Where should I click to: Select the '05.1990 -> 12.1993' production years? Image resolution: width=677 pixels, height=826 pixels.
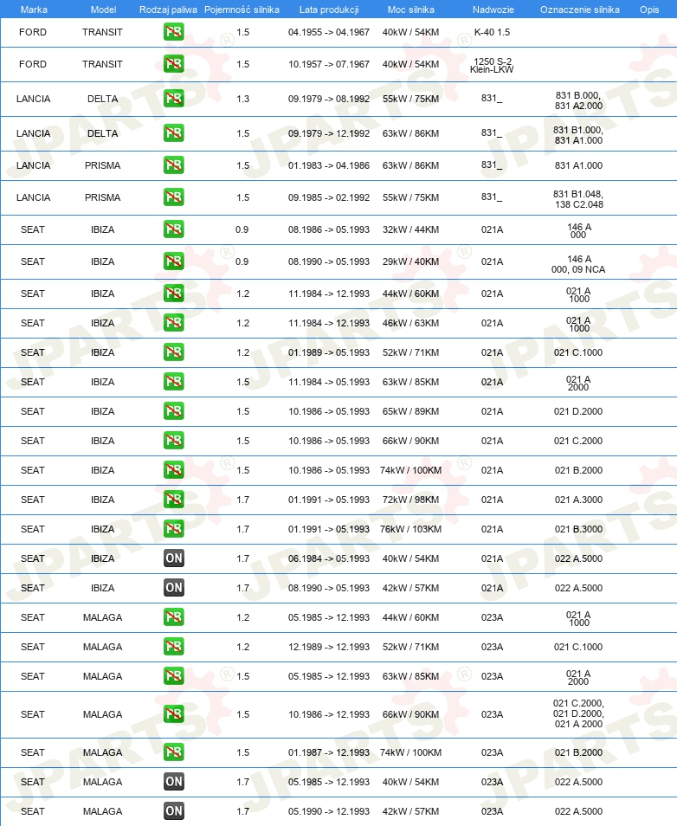point(329,811)
